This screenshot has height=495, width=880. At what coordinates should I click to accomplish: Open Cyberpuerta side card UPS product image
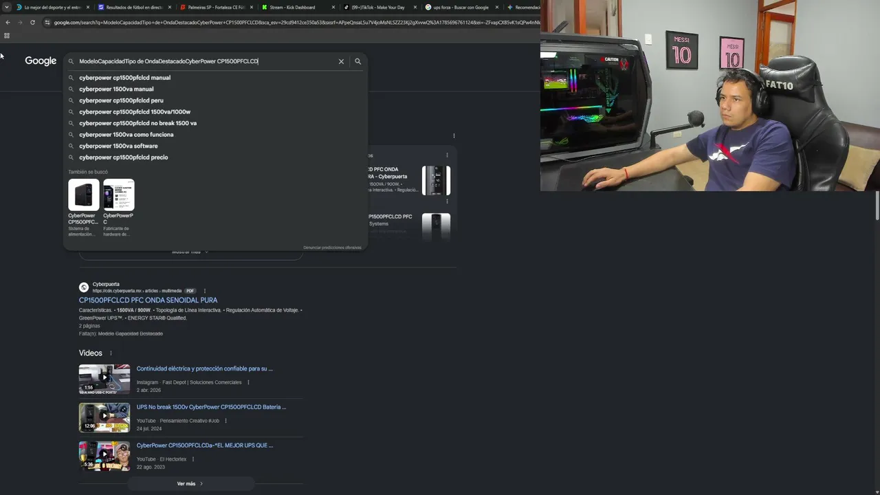(436, 181)
